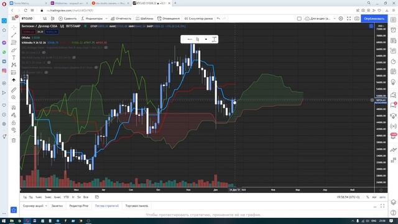Open the chart patterns tool

click(x=14, y=65)
